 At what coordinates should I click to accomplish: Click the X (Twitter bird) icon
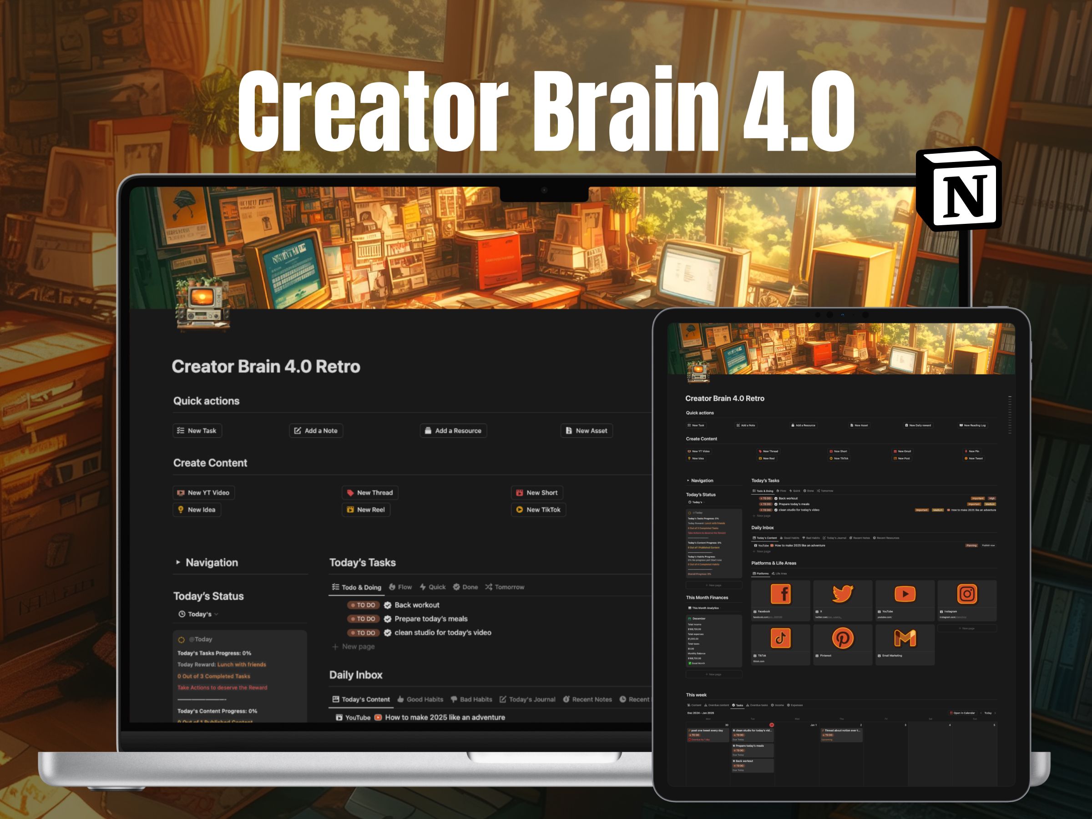tap(842, 594)
